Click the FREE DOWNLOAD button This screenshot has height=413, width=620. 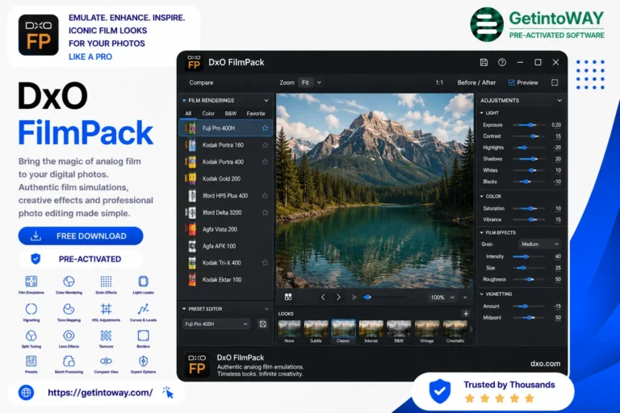[x=81, y=236]
